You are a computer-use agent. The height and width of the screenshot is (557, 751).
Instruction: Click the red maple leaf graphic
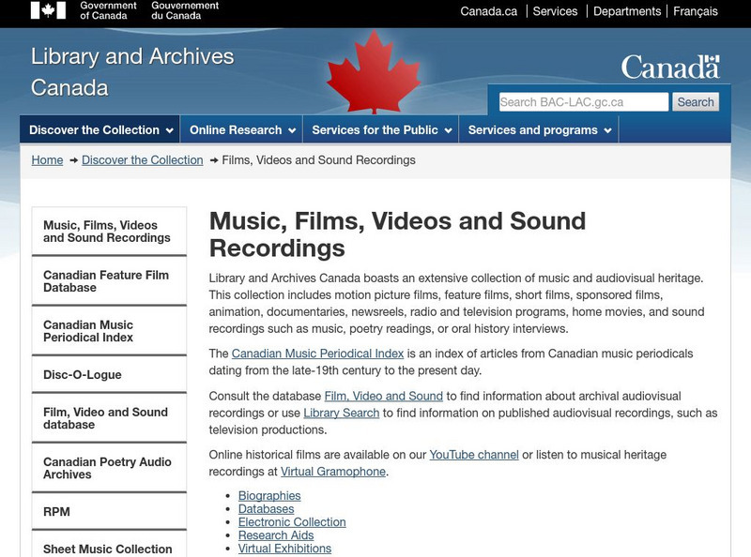pyautogui.click(x=374, y=72)
